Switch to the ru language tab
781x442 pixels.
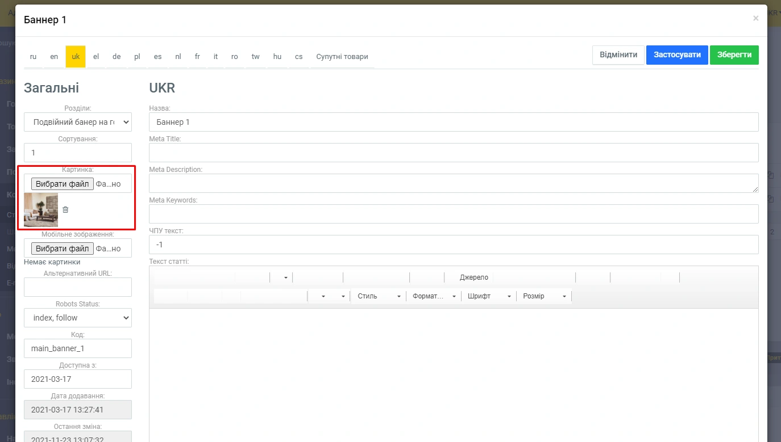[x=33, y=57]
